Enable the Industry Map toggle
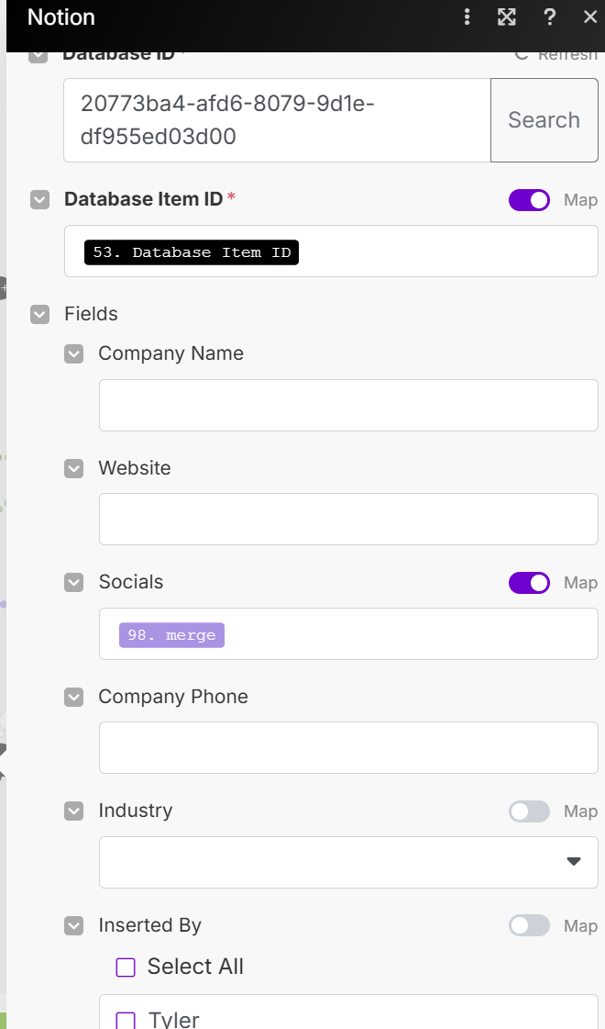605x1029 pixels. pos(529,811)
